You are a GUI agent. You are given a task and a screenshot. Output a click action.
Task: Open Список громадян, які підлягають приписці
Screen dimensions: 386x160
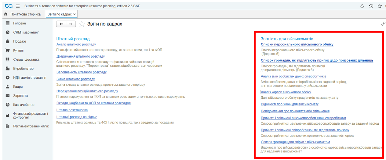pyautogui.click(x=317, y=60)
